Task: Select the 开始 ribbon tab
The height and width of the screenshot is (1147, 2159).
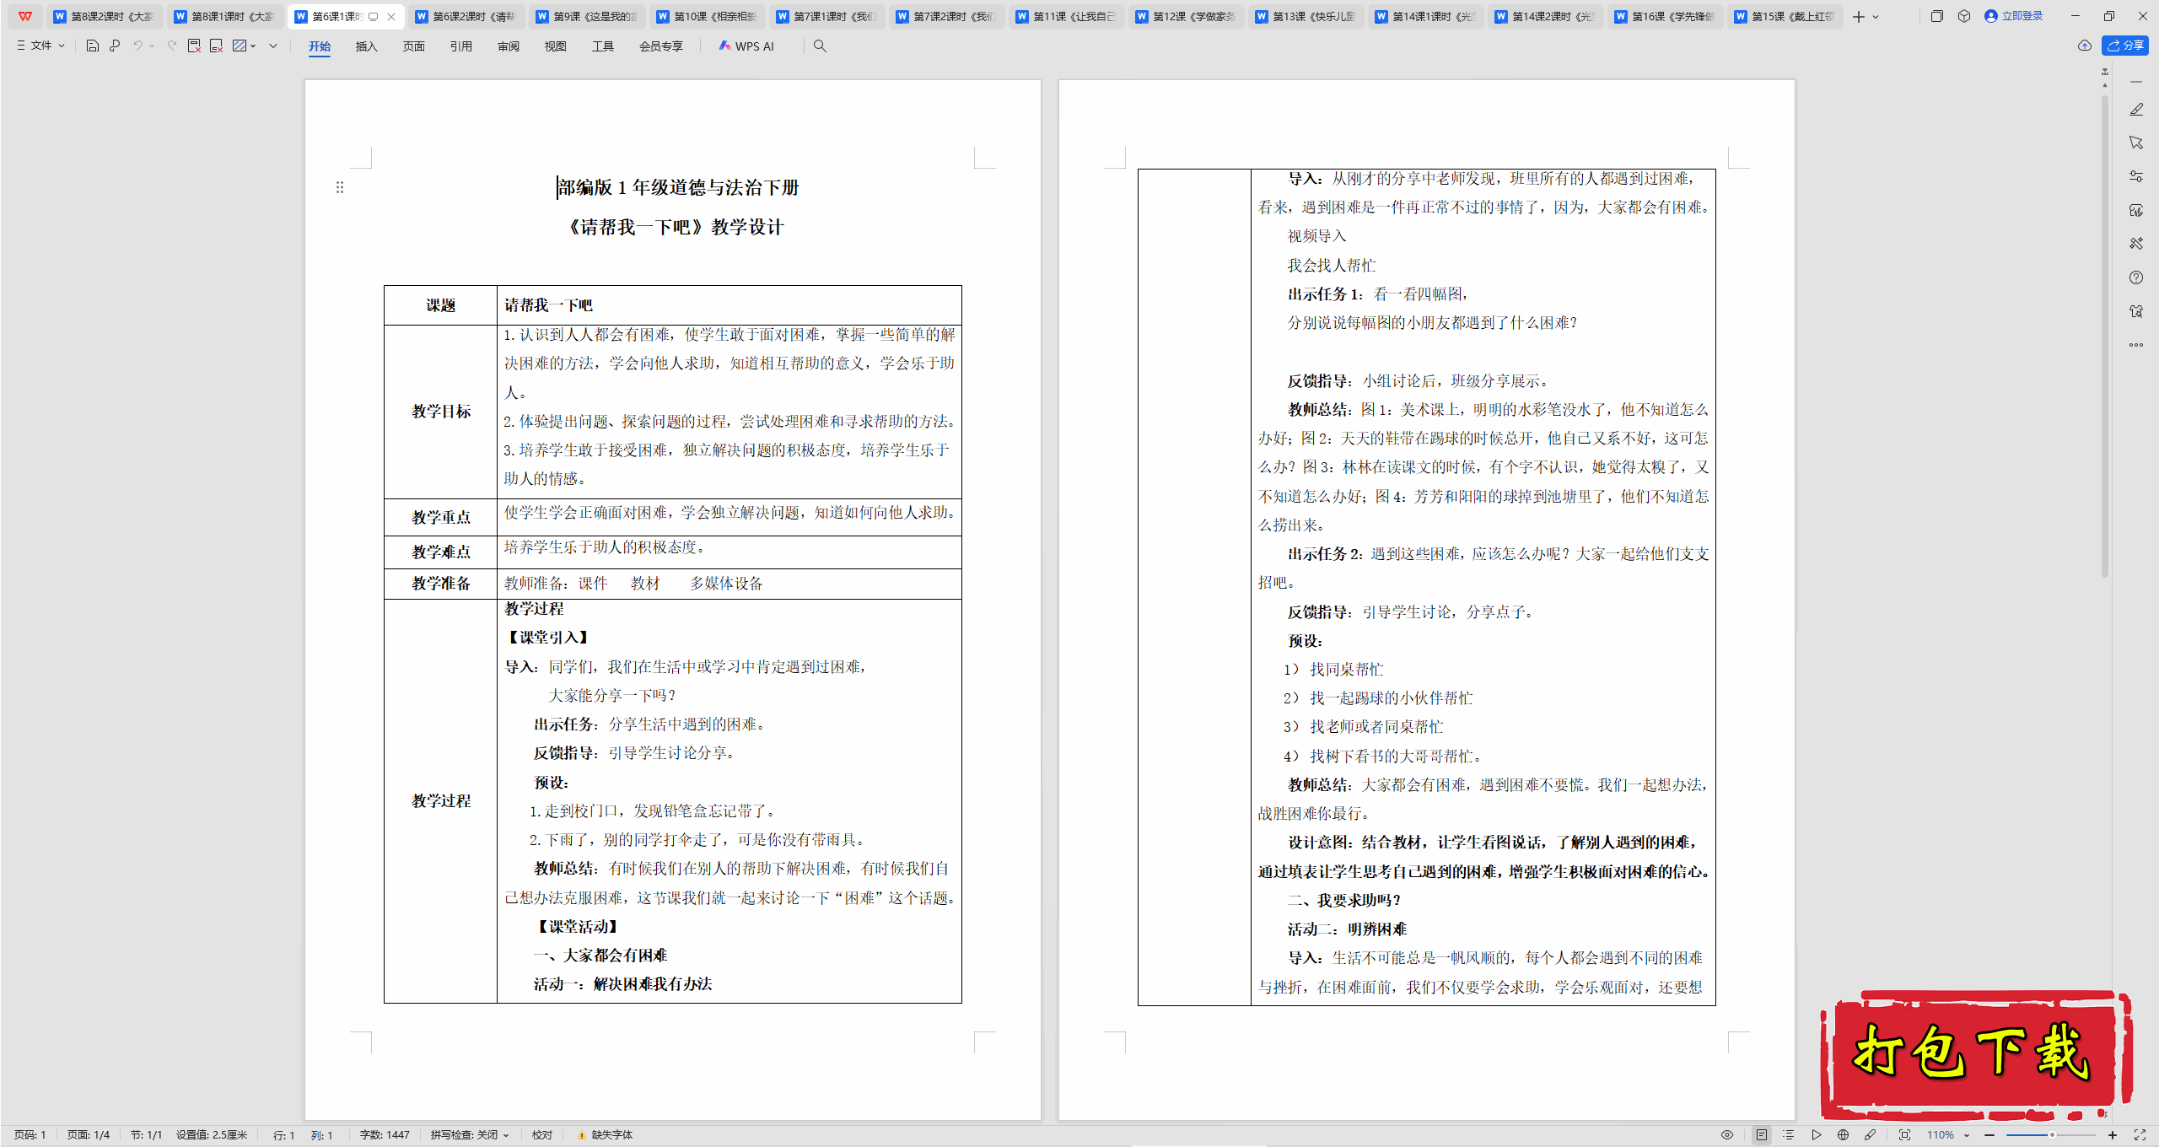Action: [320, 46]
